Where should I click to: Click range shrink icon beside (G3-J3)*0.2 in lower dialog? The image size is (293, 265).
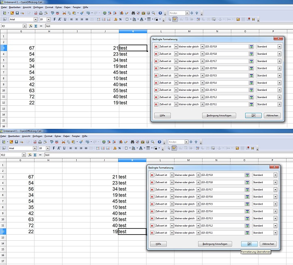[247, 226]
